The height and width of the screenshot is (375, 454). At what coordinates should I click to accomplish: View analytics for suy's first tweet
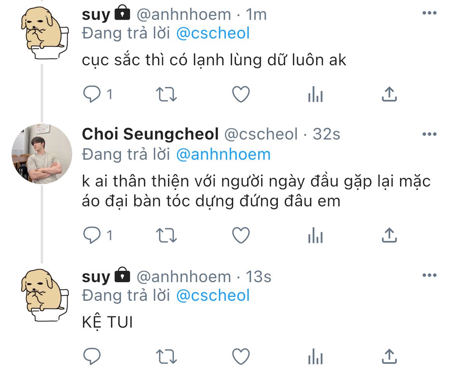pos(315,94)
